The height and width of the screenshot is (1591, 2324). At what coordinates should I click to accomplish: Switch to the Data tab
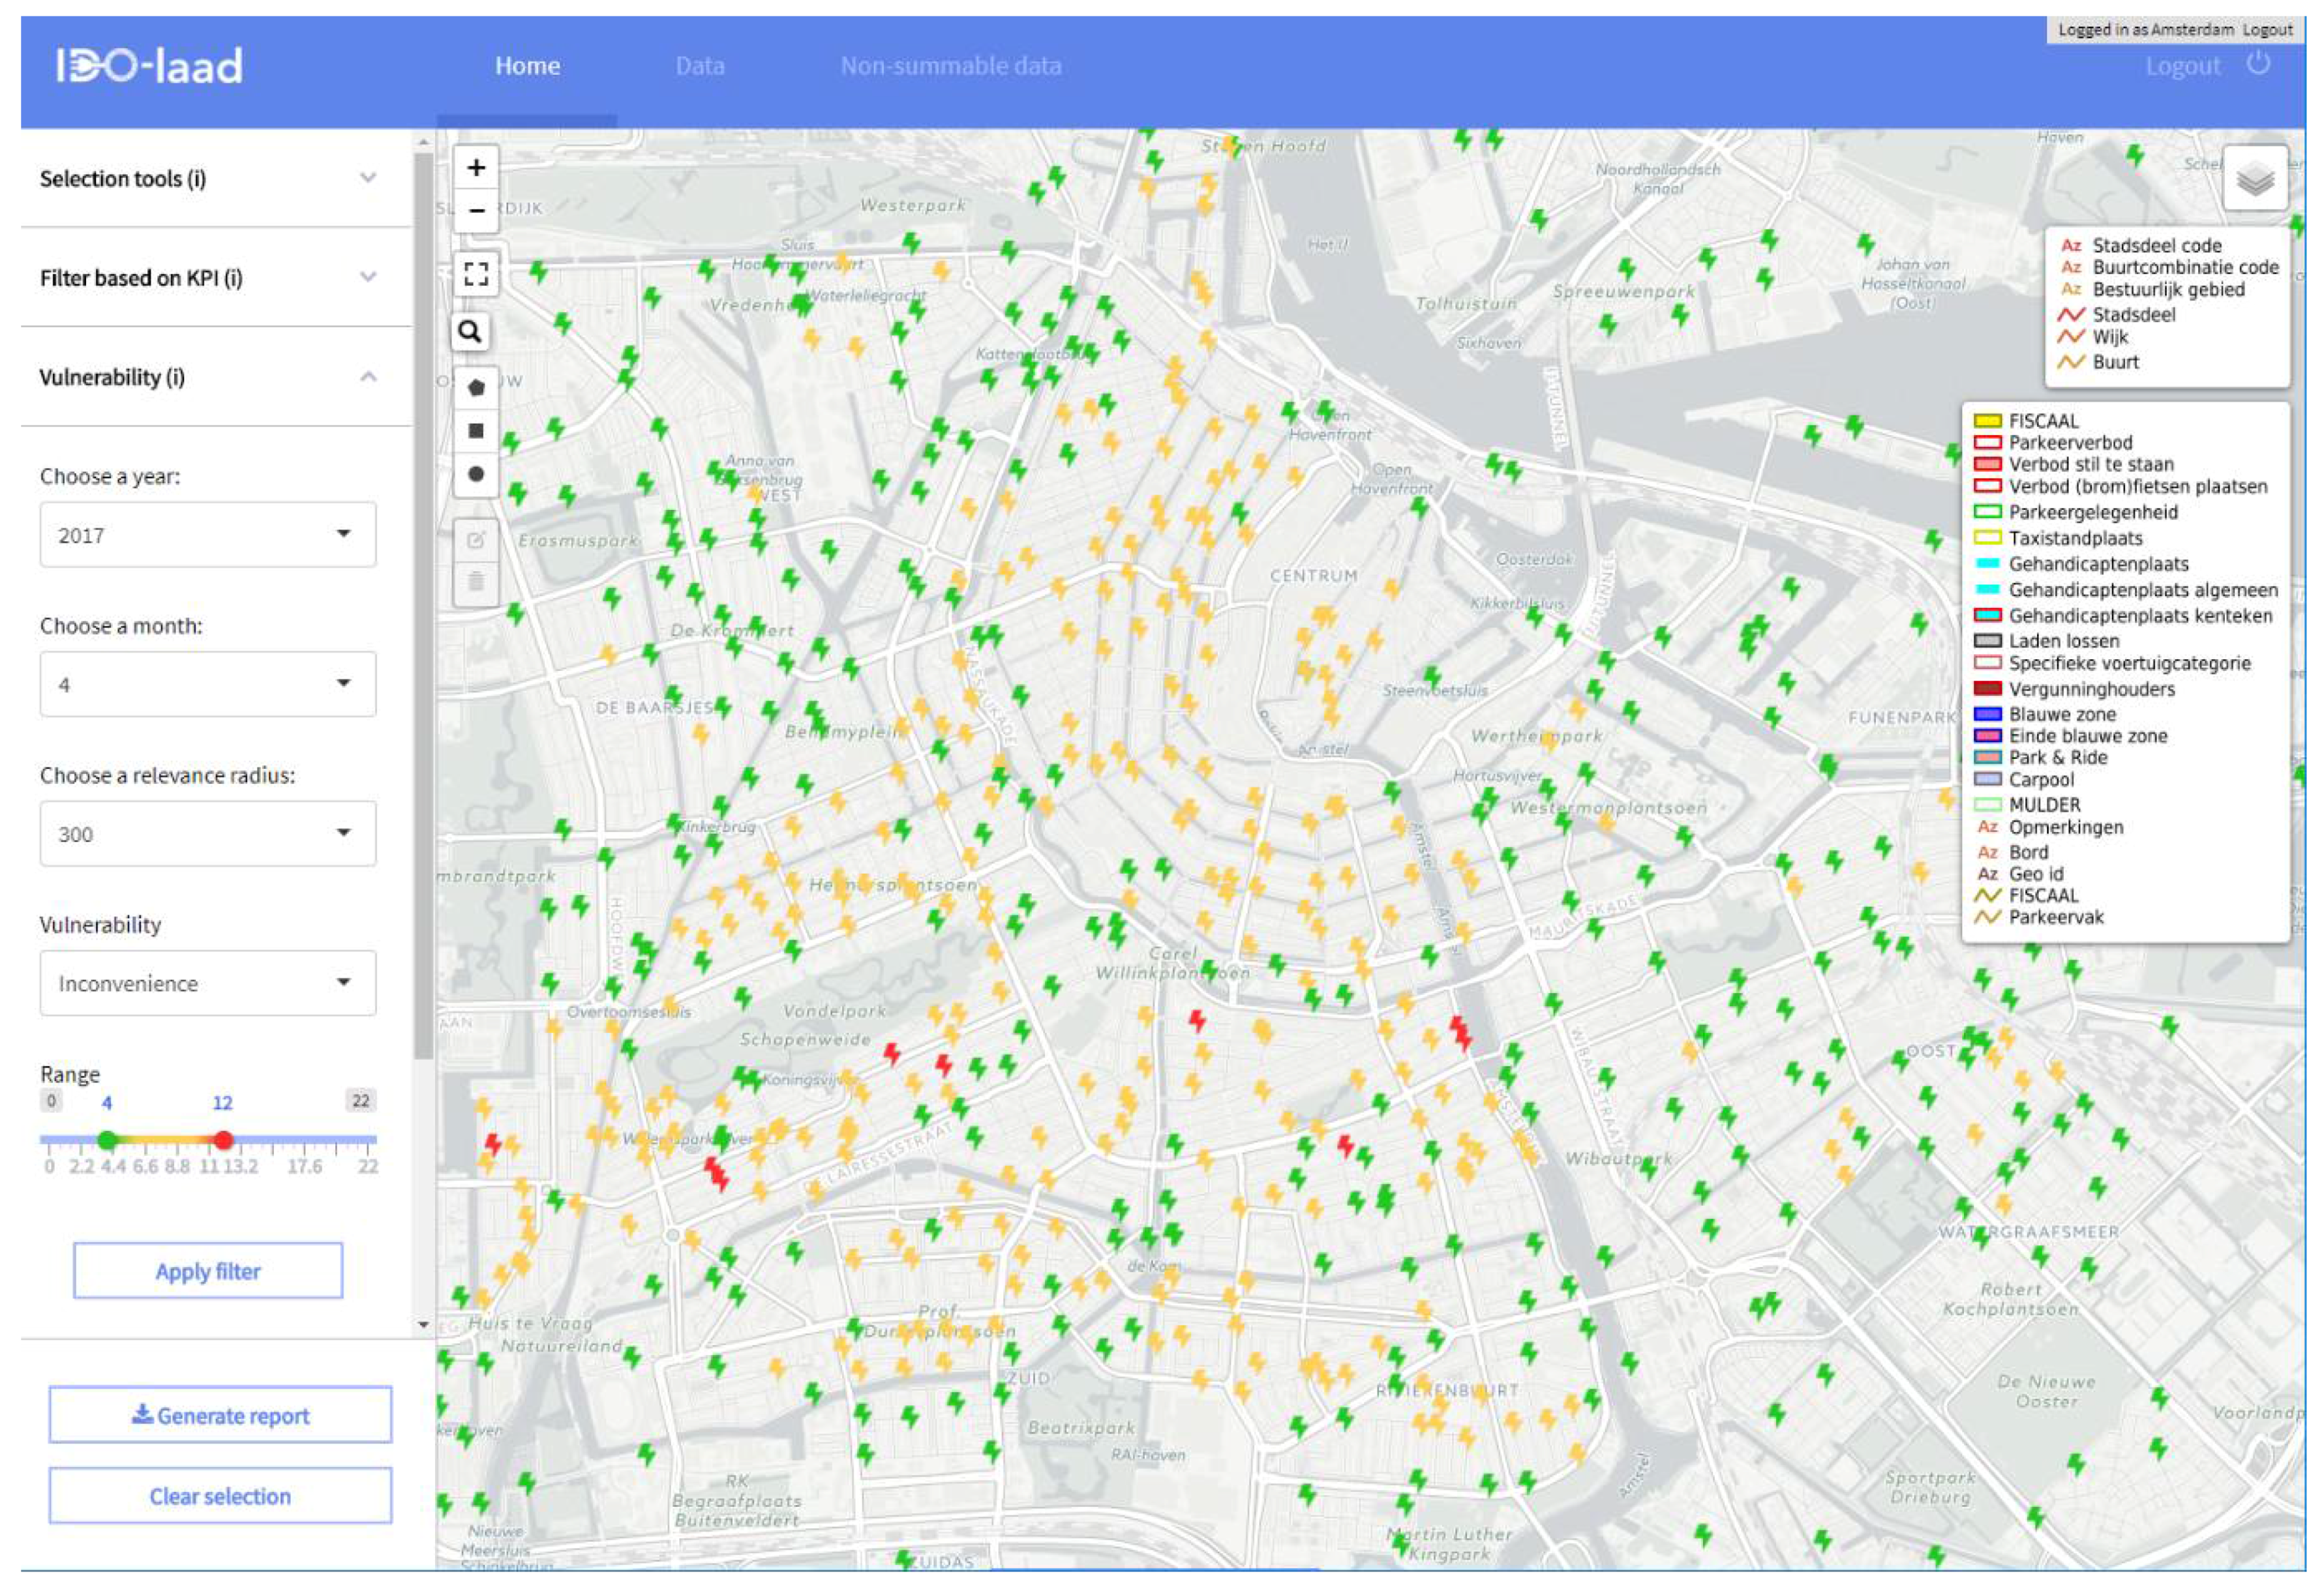[699, 66]
